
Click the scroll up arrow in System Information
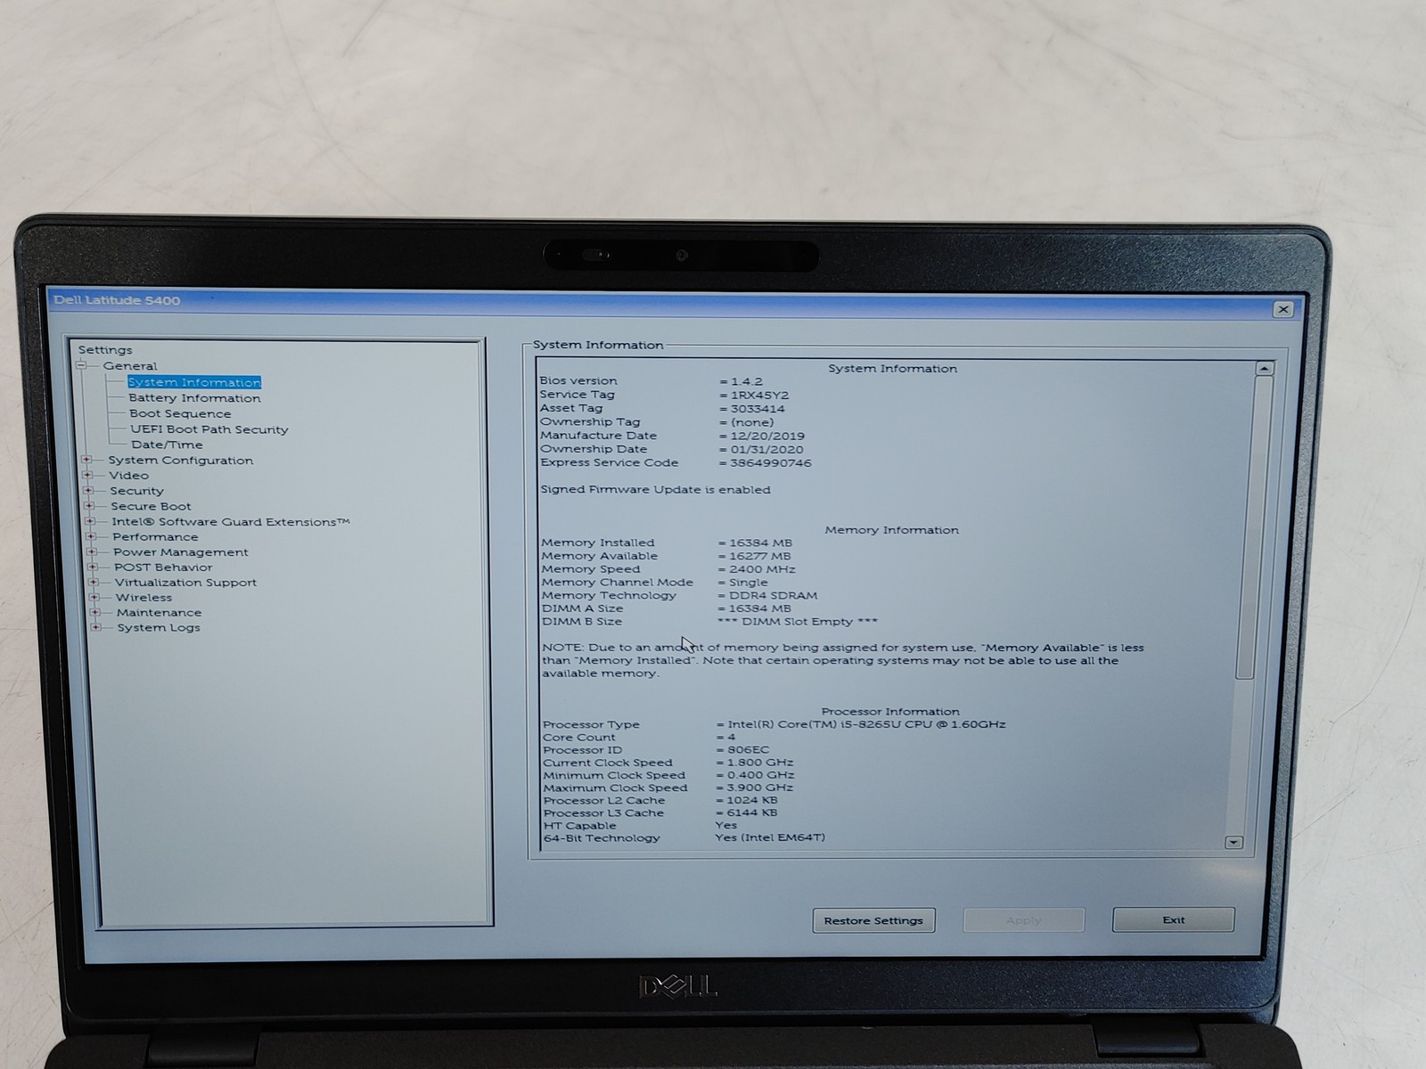pos(1265,368)
